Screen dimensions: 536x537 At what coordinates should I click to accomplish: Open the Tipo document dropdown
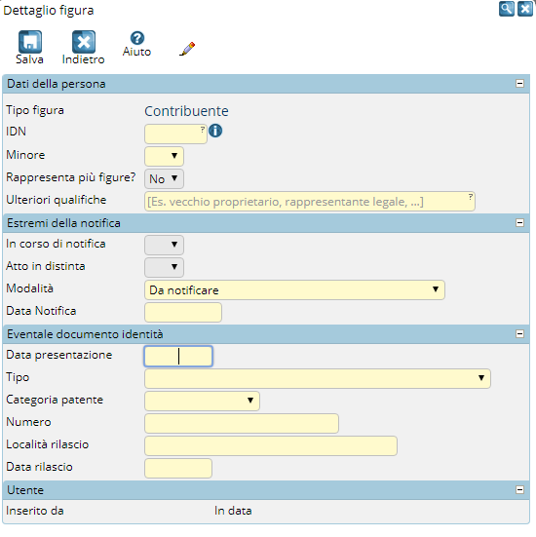(x=318, y=378)
